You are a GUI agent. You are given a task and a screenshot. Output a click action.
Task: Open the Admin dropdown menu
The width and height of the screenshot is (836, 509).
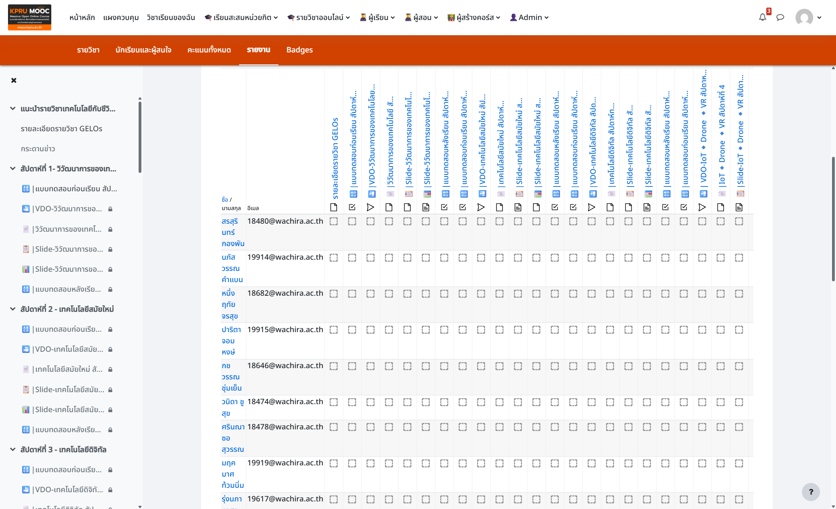click(529, 17)
